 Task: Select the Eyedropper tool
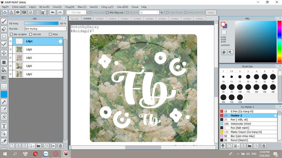[4, 141]
